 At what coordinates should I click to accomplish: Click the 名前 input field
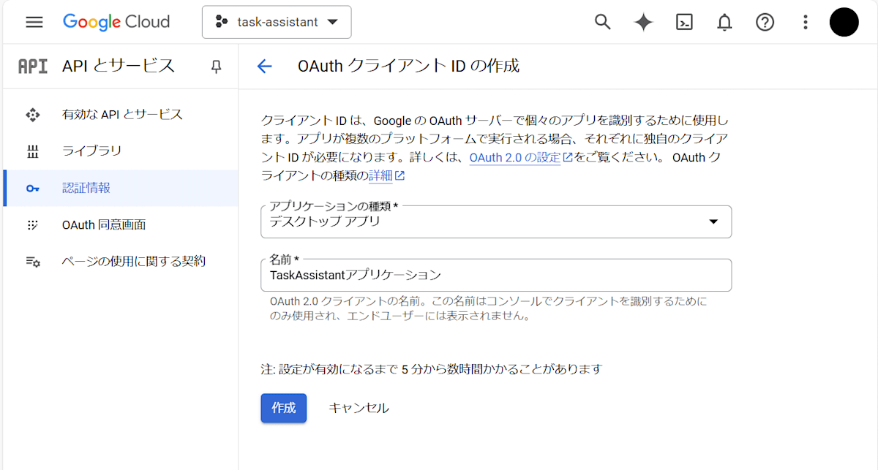pyautogui.click(x=496, y=275)
